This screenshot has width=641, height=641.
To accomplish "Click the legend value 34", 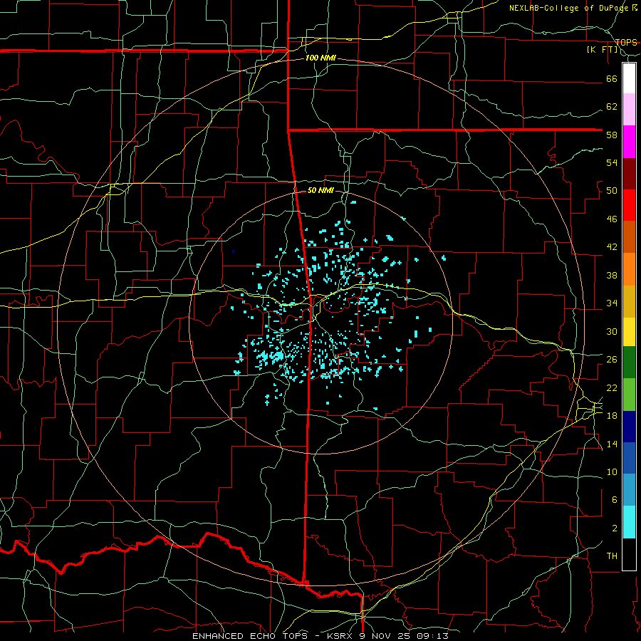I will pyautogui.click(x=612, y=303).
